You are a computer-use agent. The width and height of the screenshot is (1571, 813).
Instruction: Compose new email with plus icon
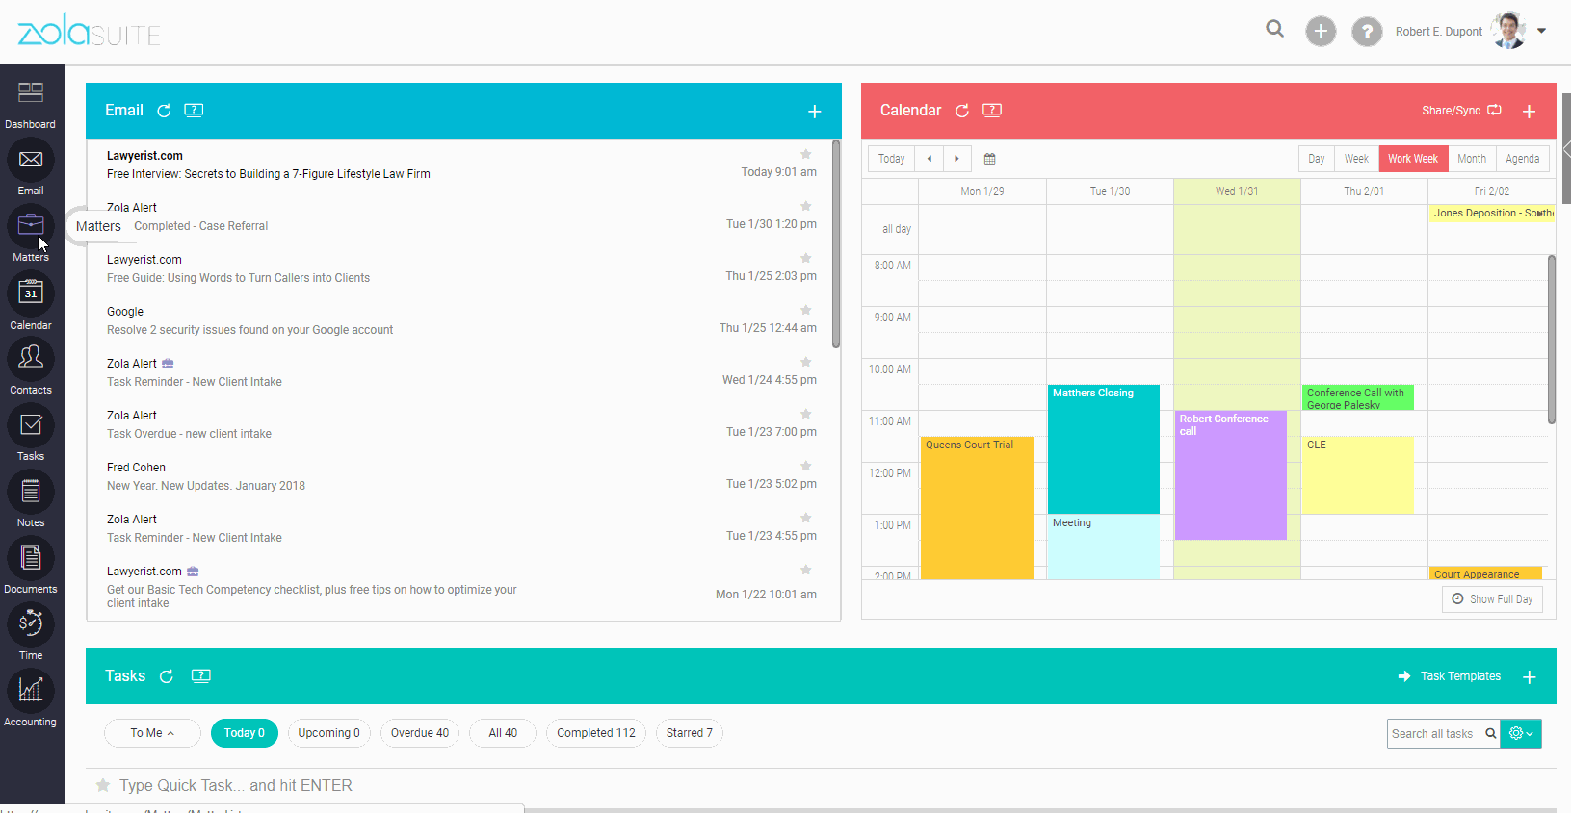click(x=815, y=112)
